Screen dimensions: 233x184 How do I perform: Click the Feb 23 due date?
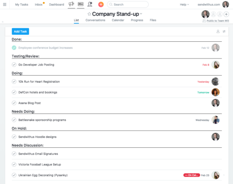[205, 175]
